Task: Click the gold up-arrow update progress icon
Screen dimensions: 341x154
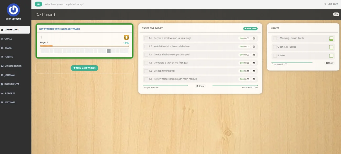Action: coord(126,37)
